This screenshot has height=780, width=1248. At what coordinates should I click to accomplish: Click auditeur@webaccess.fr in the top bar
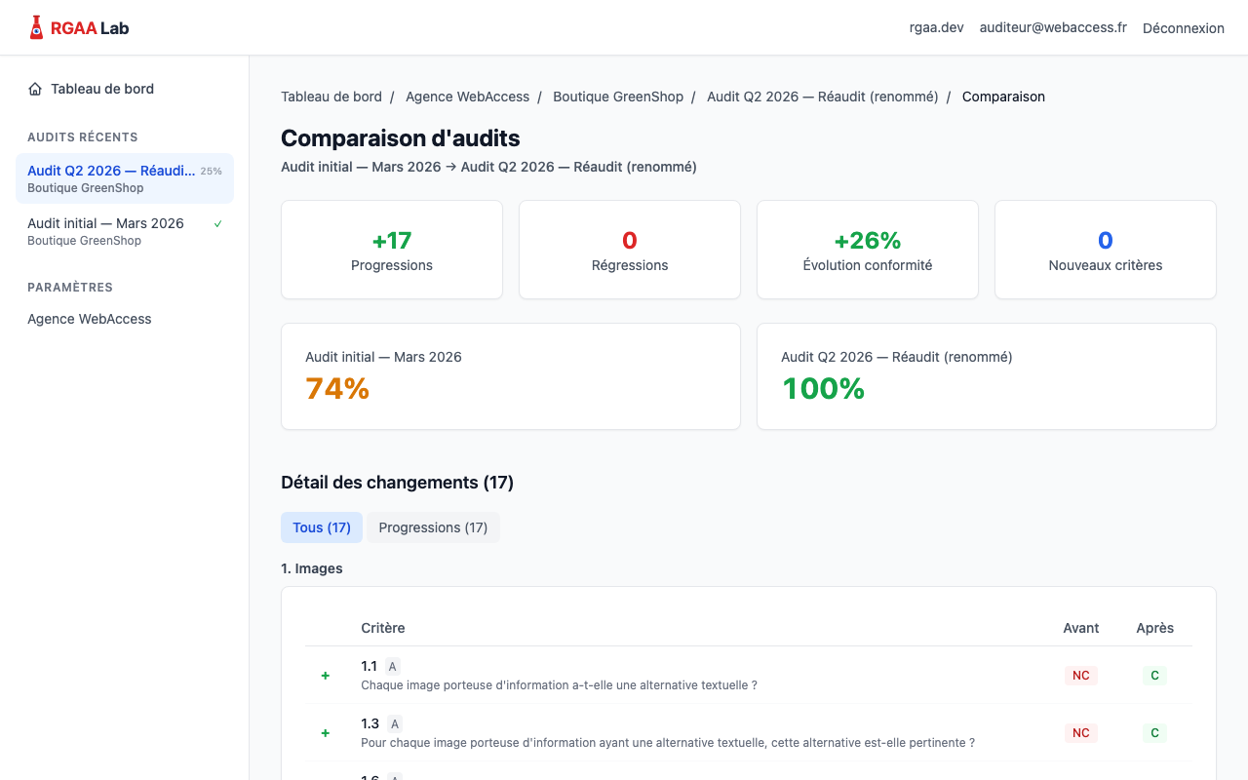1052,27
